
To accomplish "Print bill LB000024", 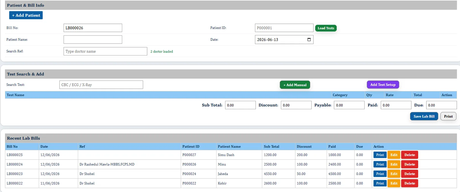I will pos(380,164).
